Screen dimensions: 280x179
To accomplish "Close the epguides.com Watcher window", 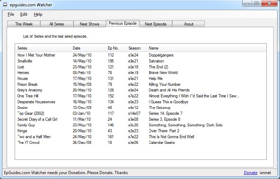I will point(269,3).
